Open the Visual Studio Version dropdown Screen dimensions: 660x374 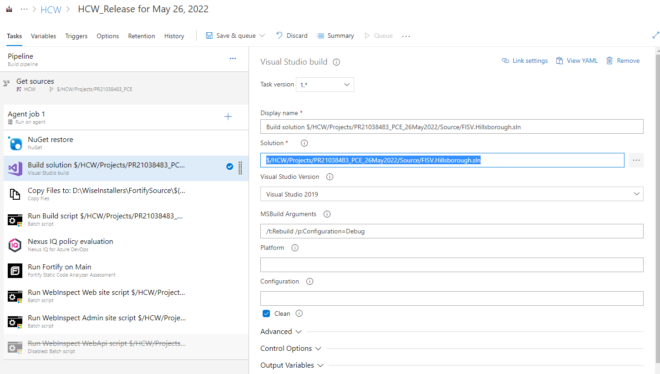(452, 194)
